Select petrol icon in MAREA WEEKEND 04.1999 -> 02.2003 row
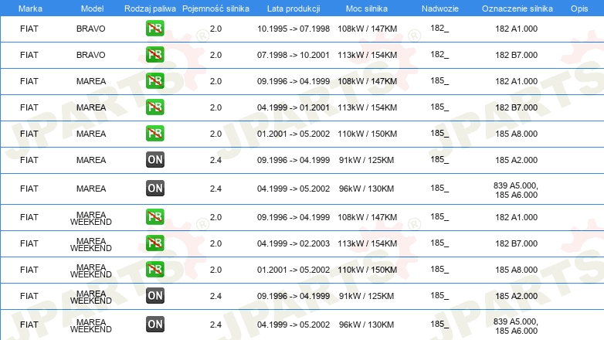 click(154, 243)
